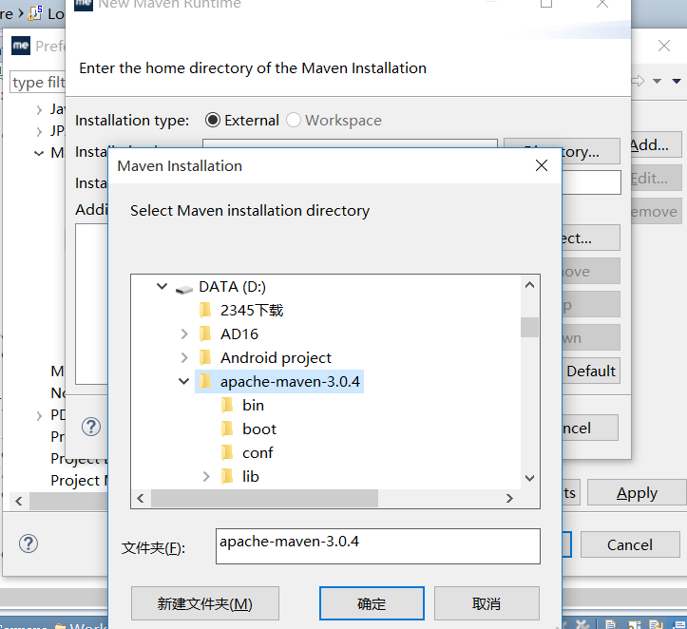Image resolution: width=687 pixels, height=629 pixels.
Task: Click the Preferences type filter text field
Action: click(x=38, y=83)
